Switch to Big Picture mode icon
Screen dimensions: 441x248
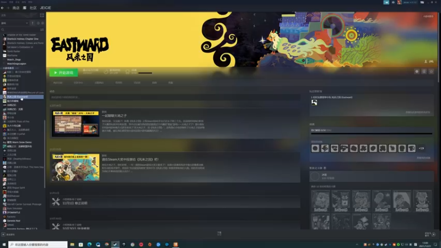coord(422,2)
